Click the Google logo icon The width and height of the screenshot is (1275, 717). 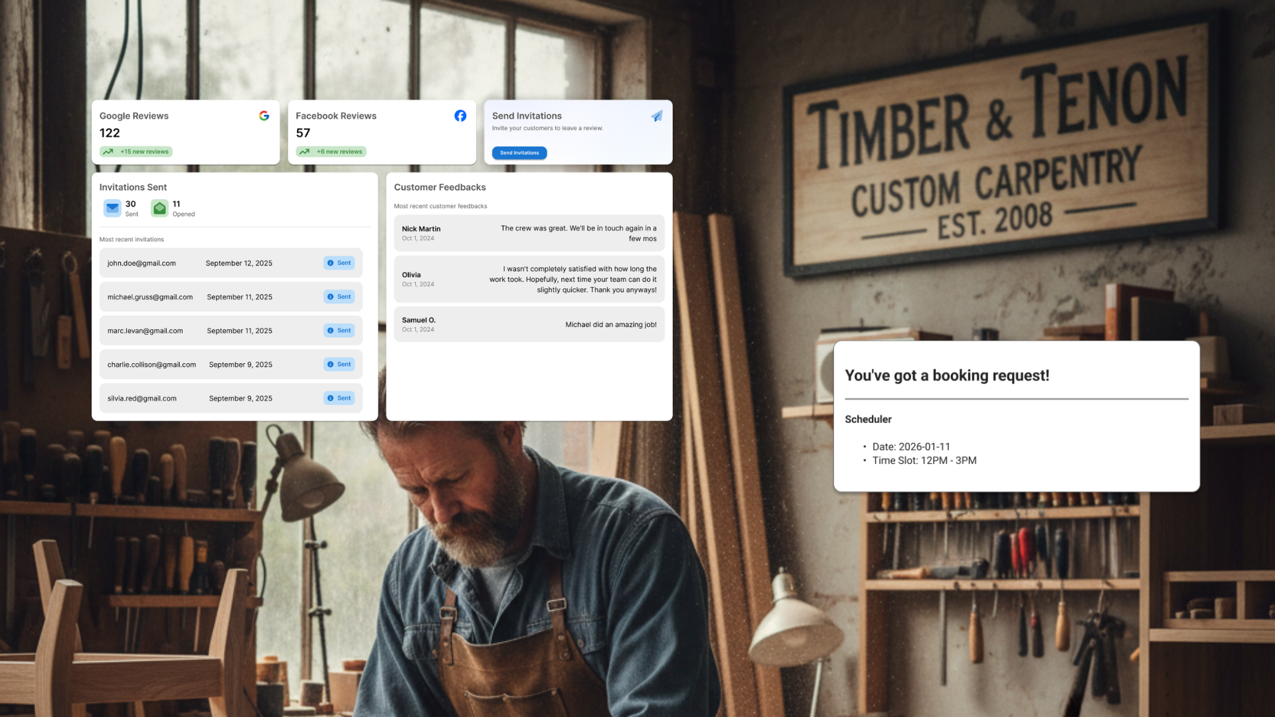[264, 116]
